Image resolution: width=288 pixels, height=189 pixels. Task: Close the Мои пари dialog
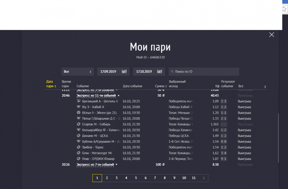(x=272, y=35)
